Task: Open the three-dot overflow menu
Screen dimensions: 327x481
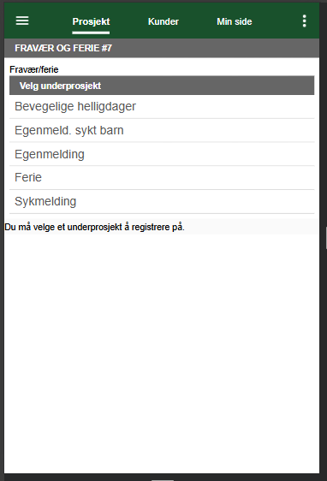Action: (304, 21)
